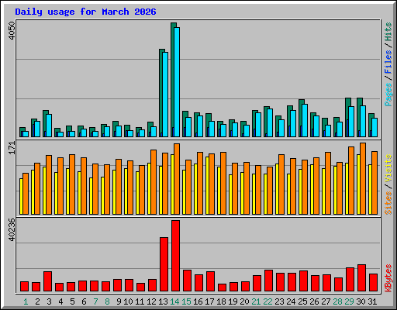Click day label 25 on x-axis

(x=302, y=301)
